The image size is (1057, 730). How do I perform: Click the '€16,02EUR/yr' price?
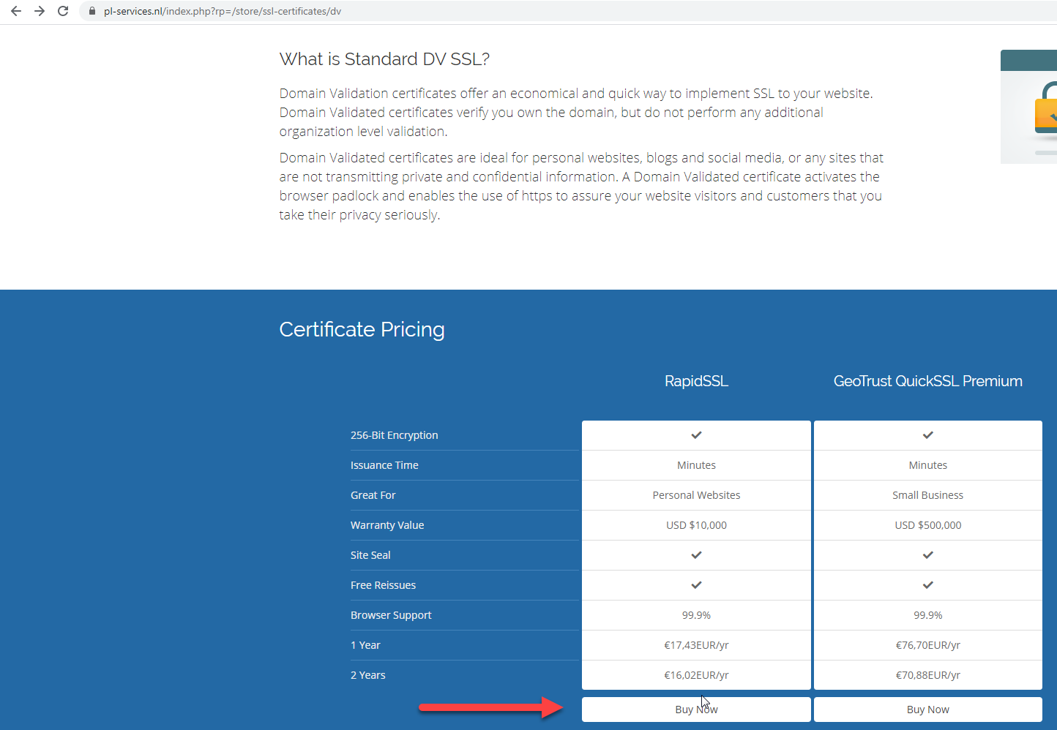point(696,675)
